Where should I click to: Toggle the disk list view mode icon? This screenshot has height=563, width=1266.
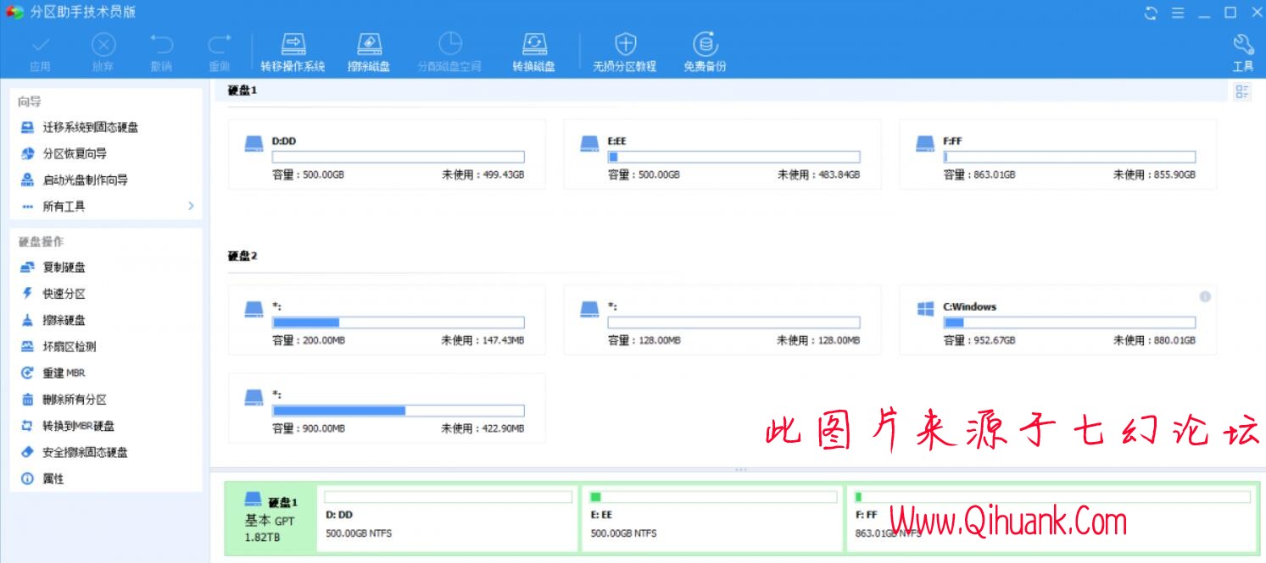1242,92
